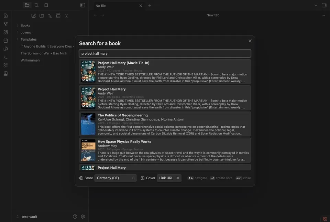Select Project Hail Mary Ballantine Books result
The image size is (330, 222).
pos(165,98)
